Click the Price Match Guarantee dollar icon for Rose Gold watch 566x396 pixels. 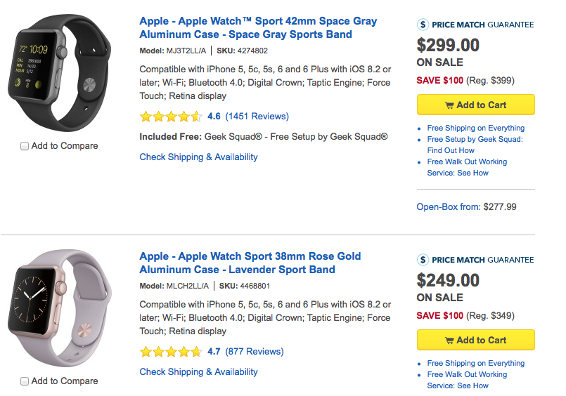pos(423,260)
